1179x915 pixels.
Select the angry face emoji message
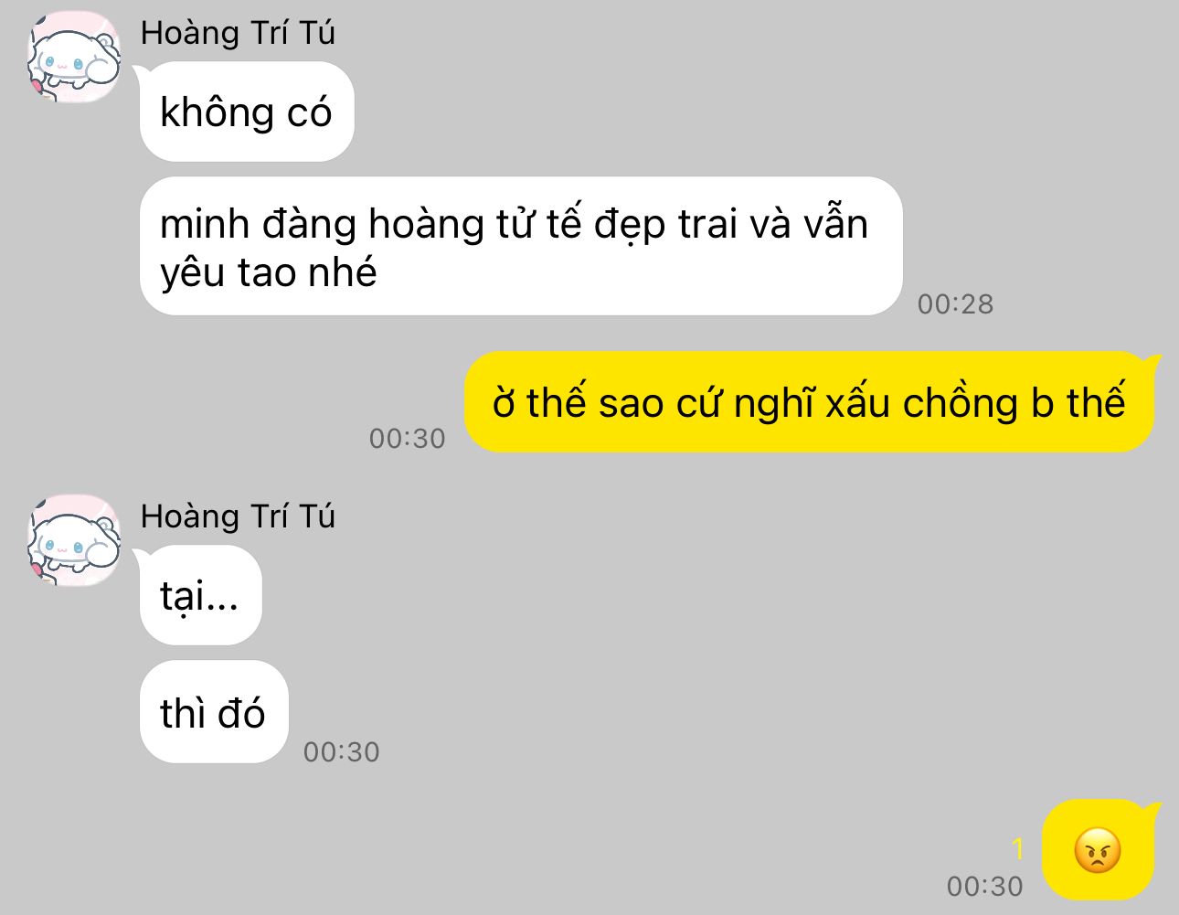point(1098,850)
